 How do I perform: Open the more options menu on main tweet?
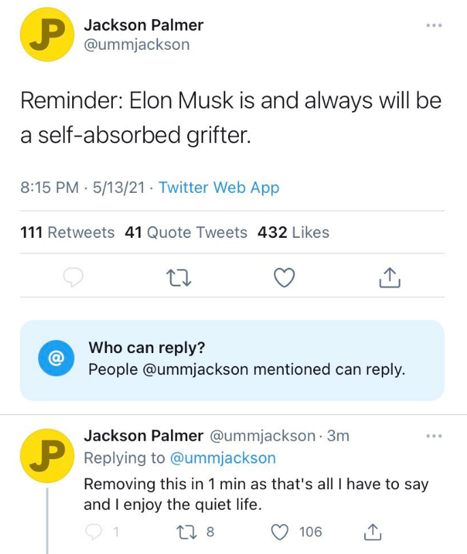[434, 26]
